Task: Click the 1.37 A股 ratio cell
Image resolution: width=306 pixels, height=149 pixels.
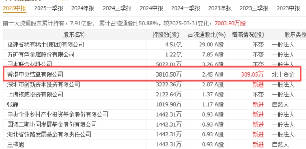Action: coord(213,95)
